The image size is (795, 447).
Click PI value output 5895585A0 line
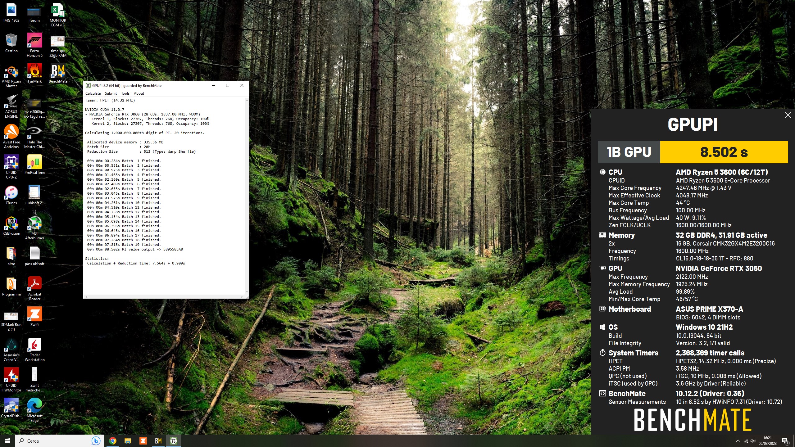135,249
